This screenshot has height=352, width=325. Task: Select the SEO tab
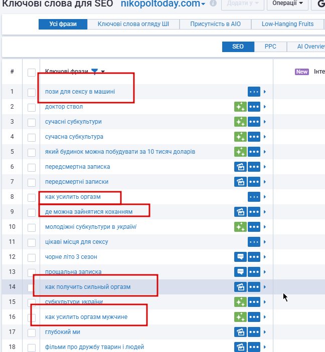click(238, 47)
